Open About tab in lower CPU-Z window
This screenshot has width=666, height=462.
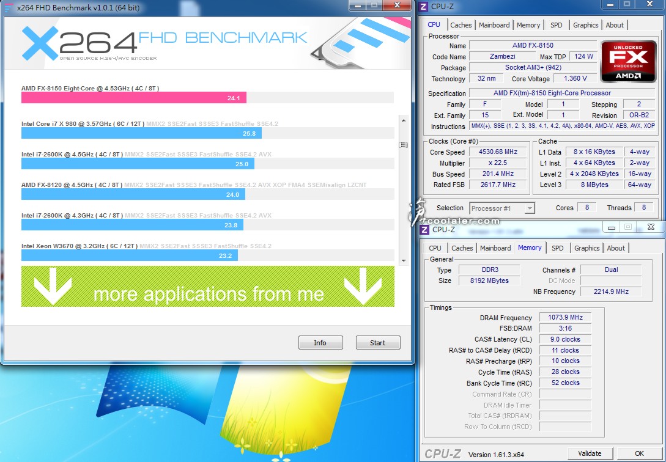616,248
